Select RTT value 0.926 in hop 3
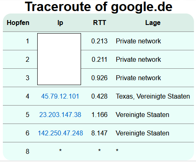 pos(99,78)
